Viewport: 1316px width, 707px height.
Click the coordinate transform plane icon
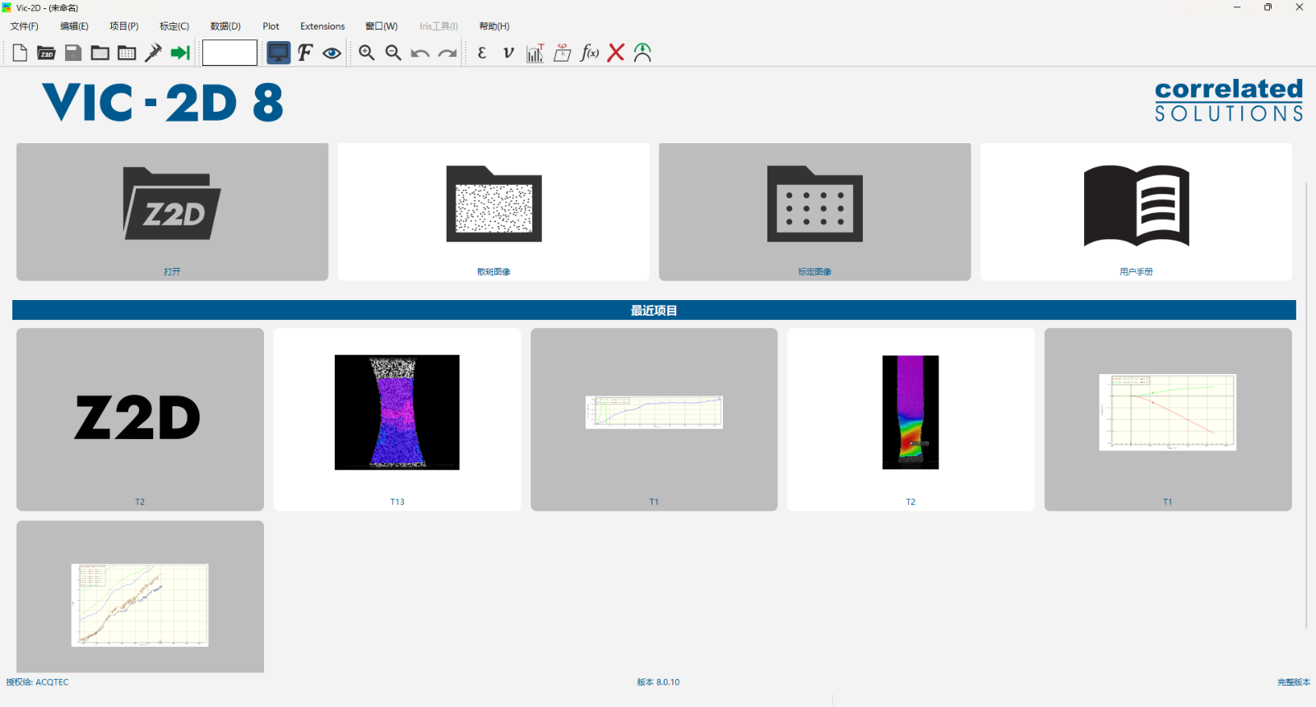click(563, 53)
